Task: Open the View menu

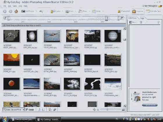Action: point(15,6)
